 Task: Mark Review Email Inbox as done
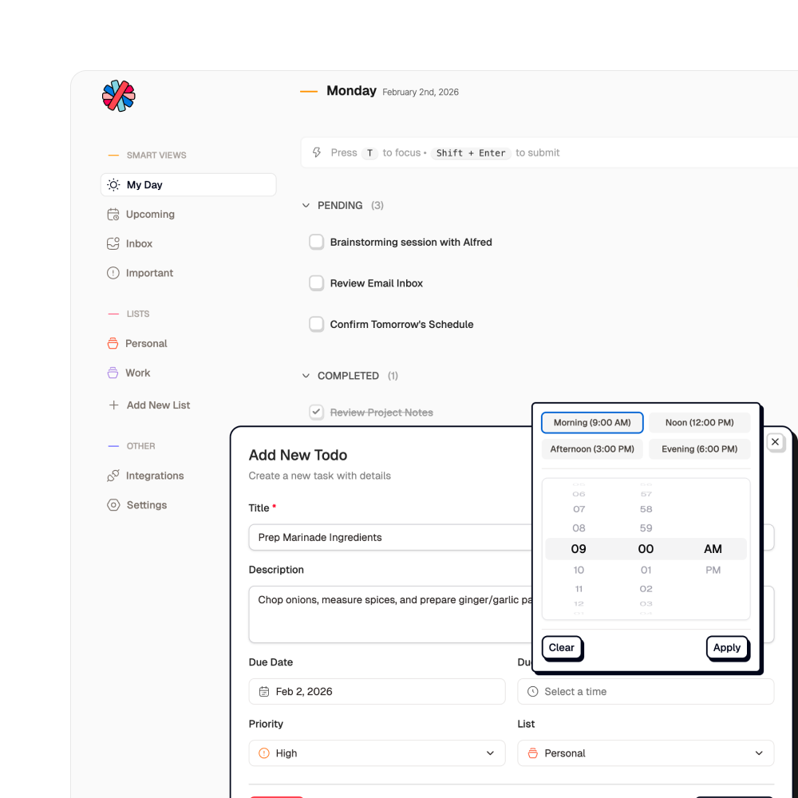(x=317, y=283)
